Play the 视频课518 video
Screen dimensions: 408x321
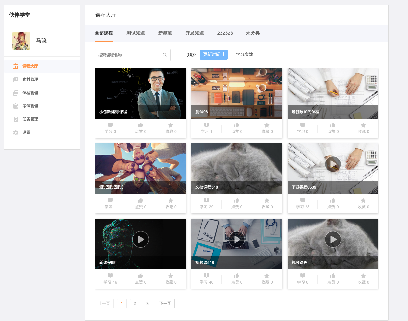237,239
